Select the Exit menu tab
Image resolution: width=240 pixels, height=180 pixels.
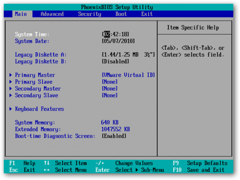pyautogui.click(x=147, y=14)
